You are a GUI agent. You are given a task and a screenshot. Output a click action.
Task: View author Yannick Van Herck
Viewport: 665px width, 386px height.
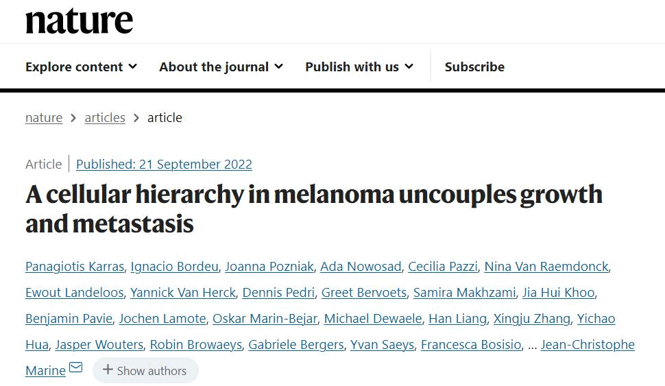183,292
